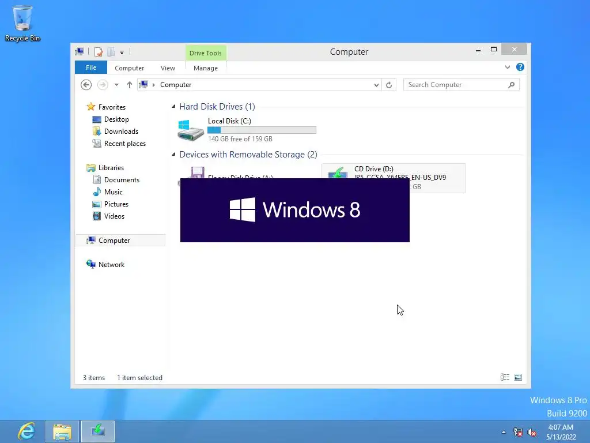Image resolution: width=590 pixels, height=443 pixels.
Task: Click the Properties quick access toolbar icon
Action: pyautogui.click(x=98, y=52)
